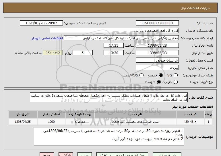The image size is (221, 156).
Task: Click the delivery city field بیرجند
Action: (x=157, y=68)
